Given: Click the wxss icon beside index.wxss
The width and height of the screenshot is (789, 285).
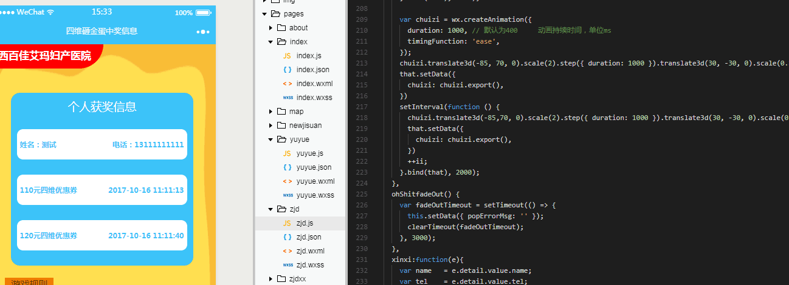Looking at the screenshot, I should (x=287, y=98).
